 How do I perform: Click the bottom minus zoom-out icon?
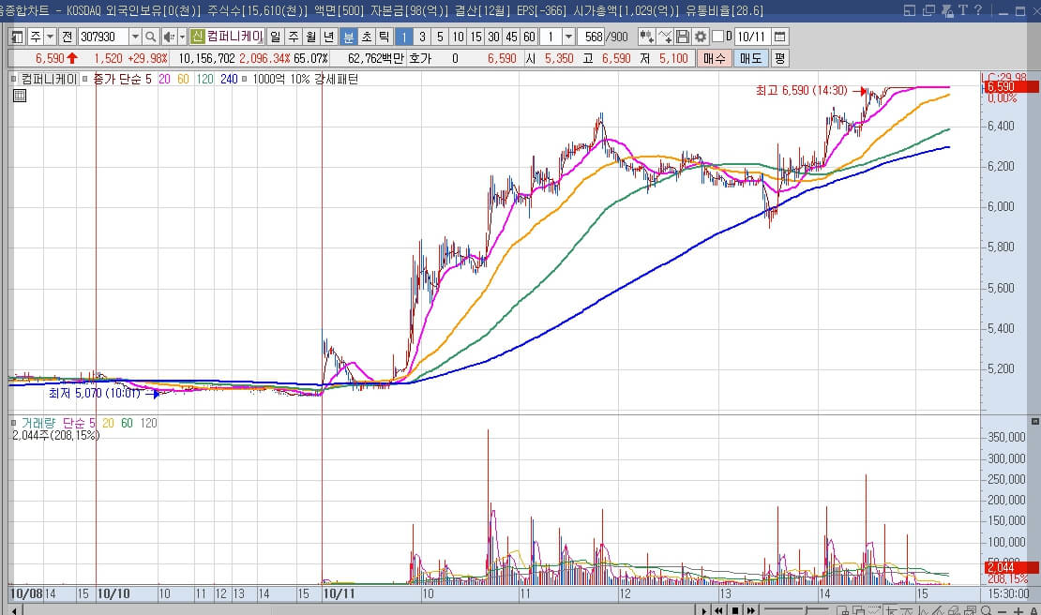tap(1003, 611)
